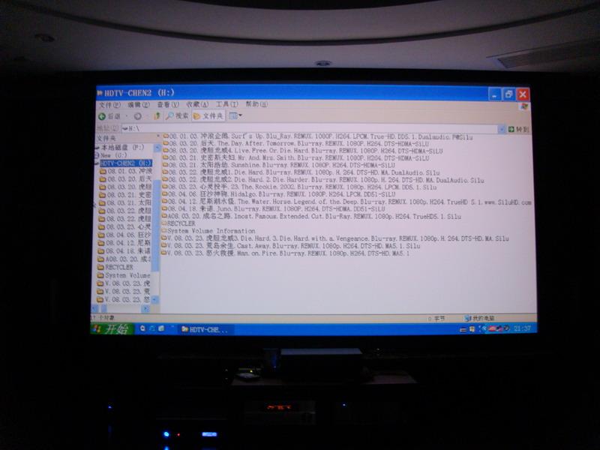
Task: Select HDTV-CHEN2 (H:) in folder tree
Action: point(125,163)
